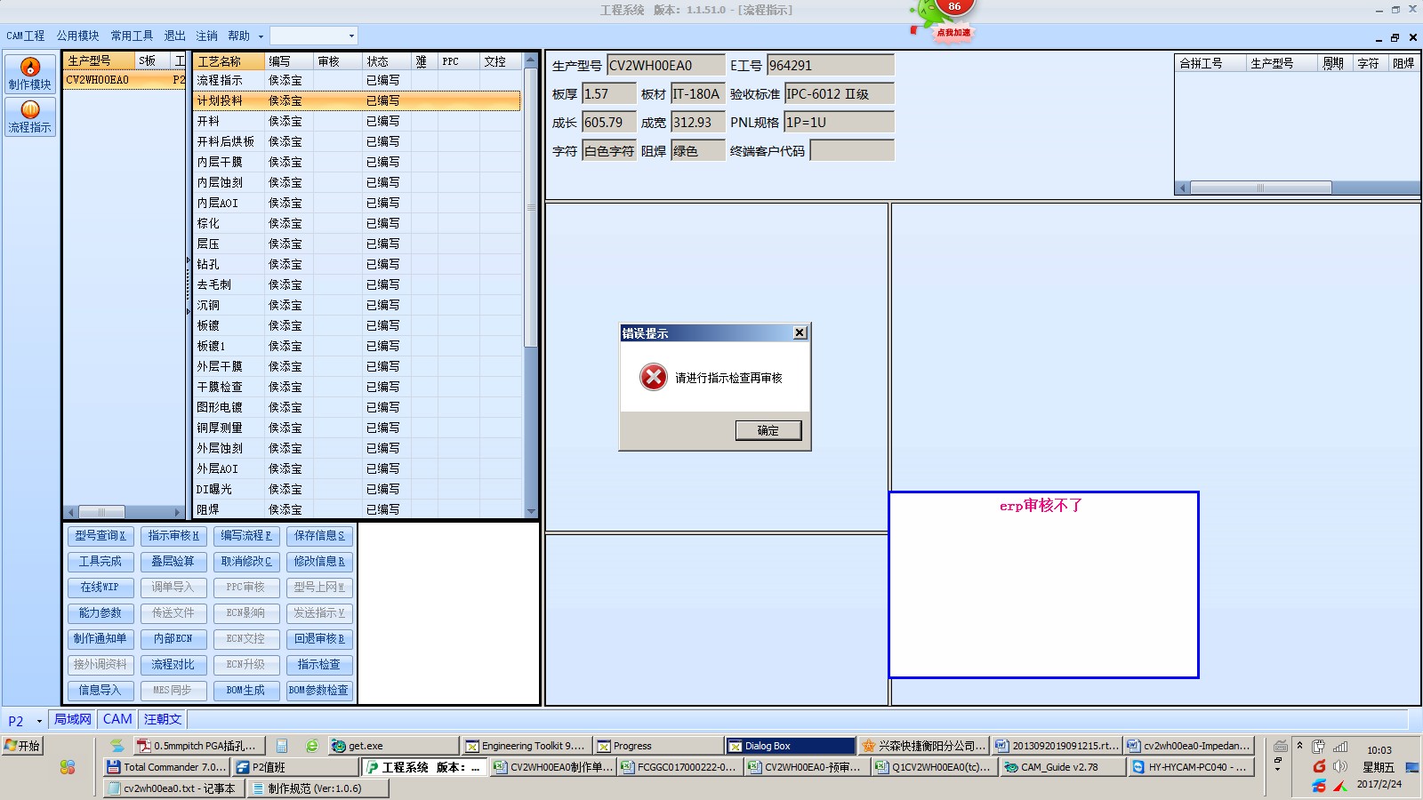This screenshot has height=800, width=1423.
Task: Click the volume speaker tray icon
Action: coord(1340,766)
